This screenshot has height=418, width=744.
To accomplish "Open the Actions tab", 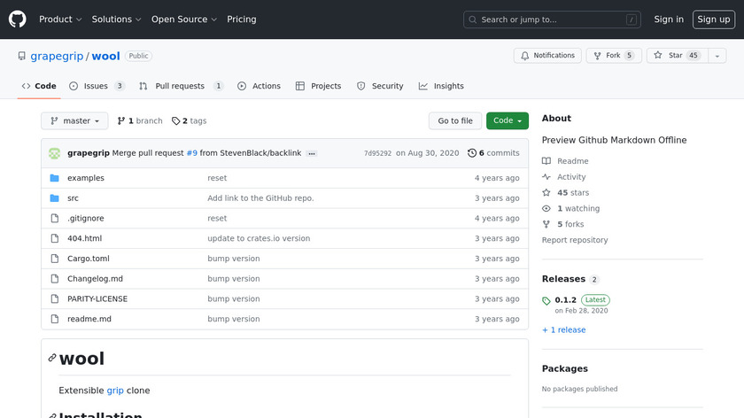I will click(259, 86).
